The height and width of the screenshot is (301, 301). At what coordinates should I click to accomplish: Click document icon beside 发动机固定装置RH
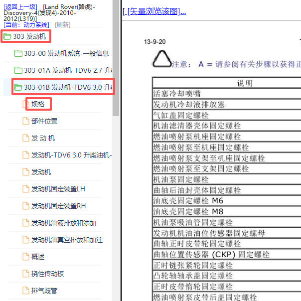pos(26,206)
